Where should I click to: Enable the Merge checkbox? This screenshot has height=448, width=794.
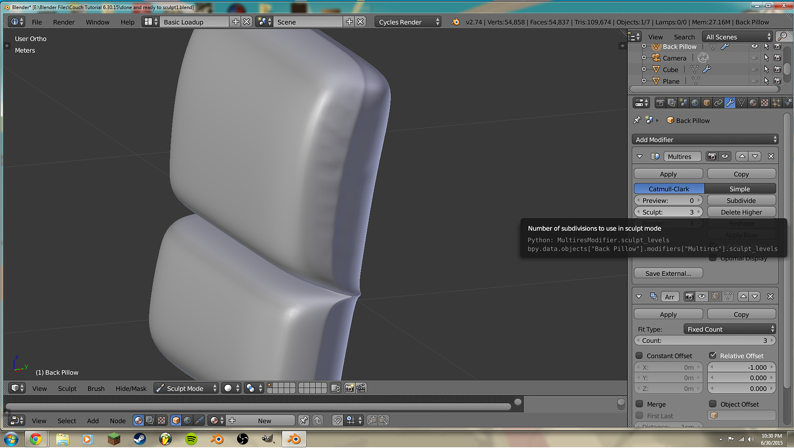pyautogui.click(x=639, y=404)
